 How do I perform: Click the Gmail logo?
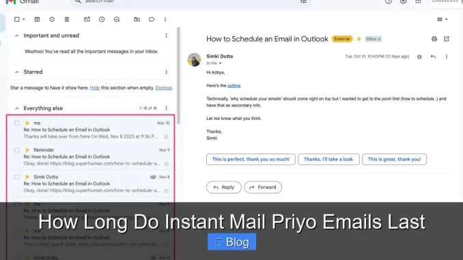tap(22, 2)
